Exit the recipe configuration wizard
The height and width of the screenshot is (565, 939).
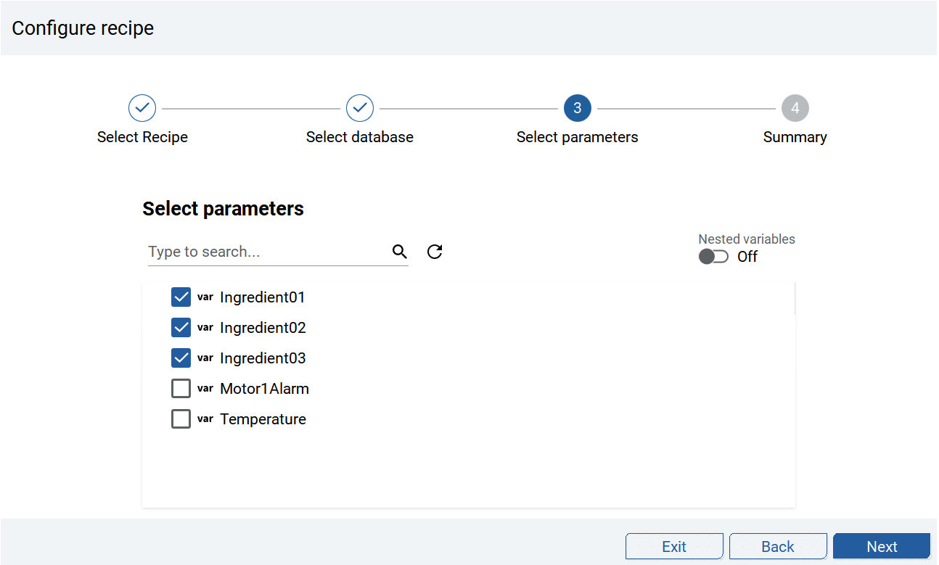click(x=674, y=547)
